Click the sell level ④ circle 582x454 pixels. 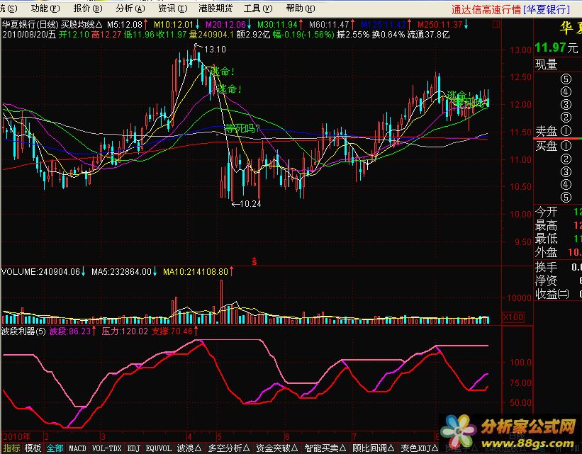[x=565, y=91]
